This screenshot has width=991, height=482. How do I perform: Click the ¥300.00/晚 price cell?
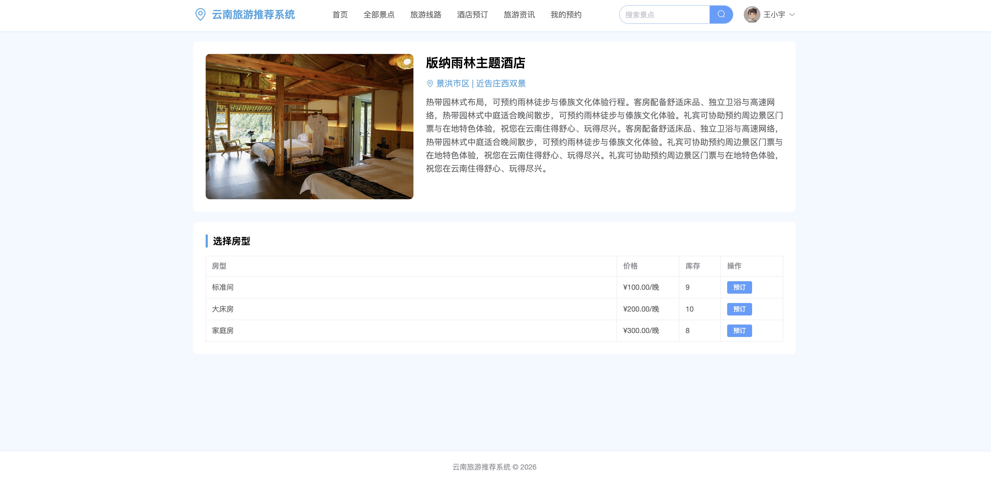648,330
